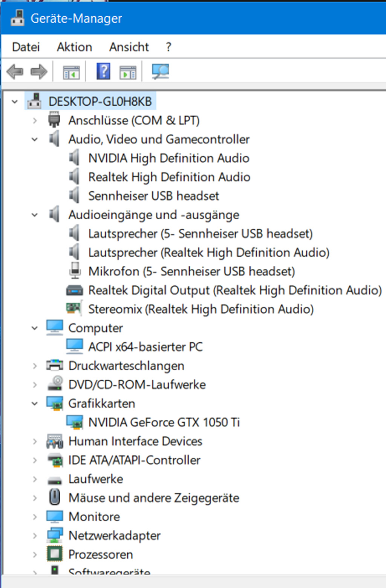Click the chip icon beside Prozessoren
Screen dimensions: 386x588
pyautogui.click(x=55, y=554)
